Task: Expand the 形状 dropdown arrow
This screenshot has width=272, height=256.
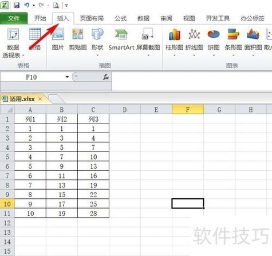Action: [97, 55]
